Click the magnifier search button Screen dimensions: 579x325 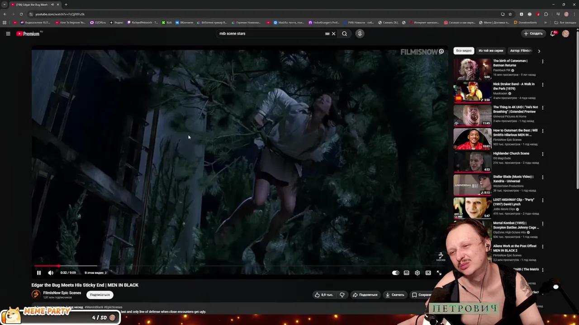click(345, 33)
